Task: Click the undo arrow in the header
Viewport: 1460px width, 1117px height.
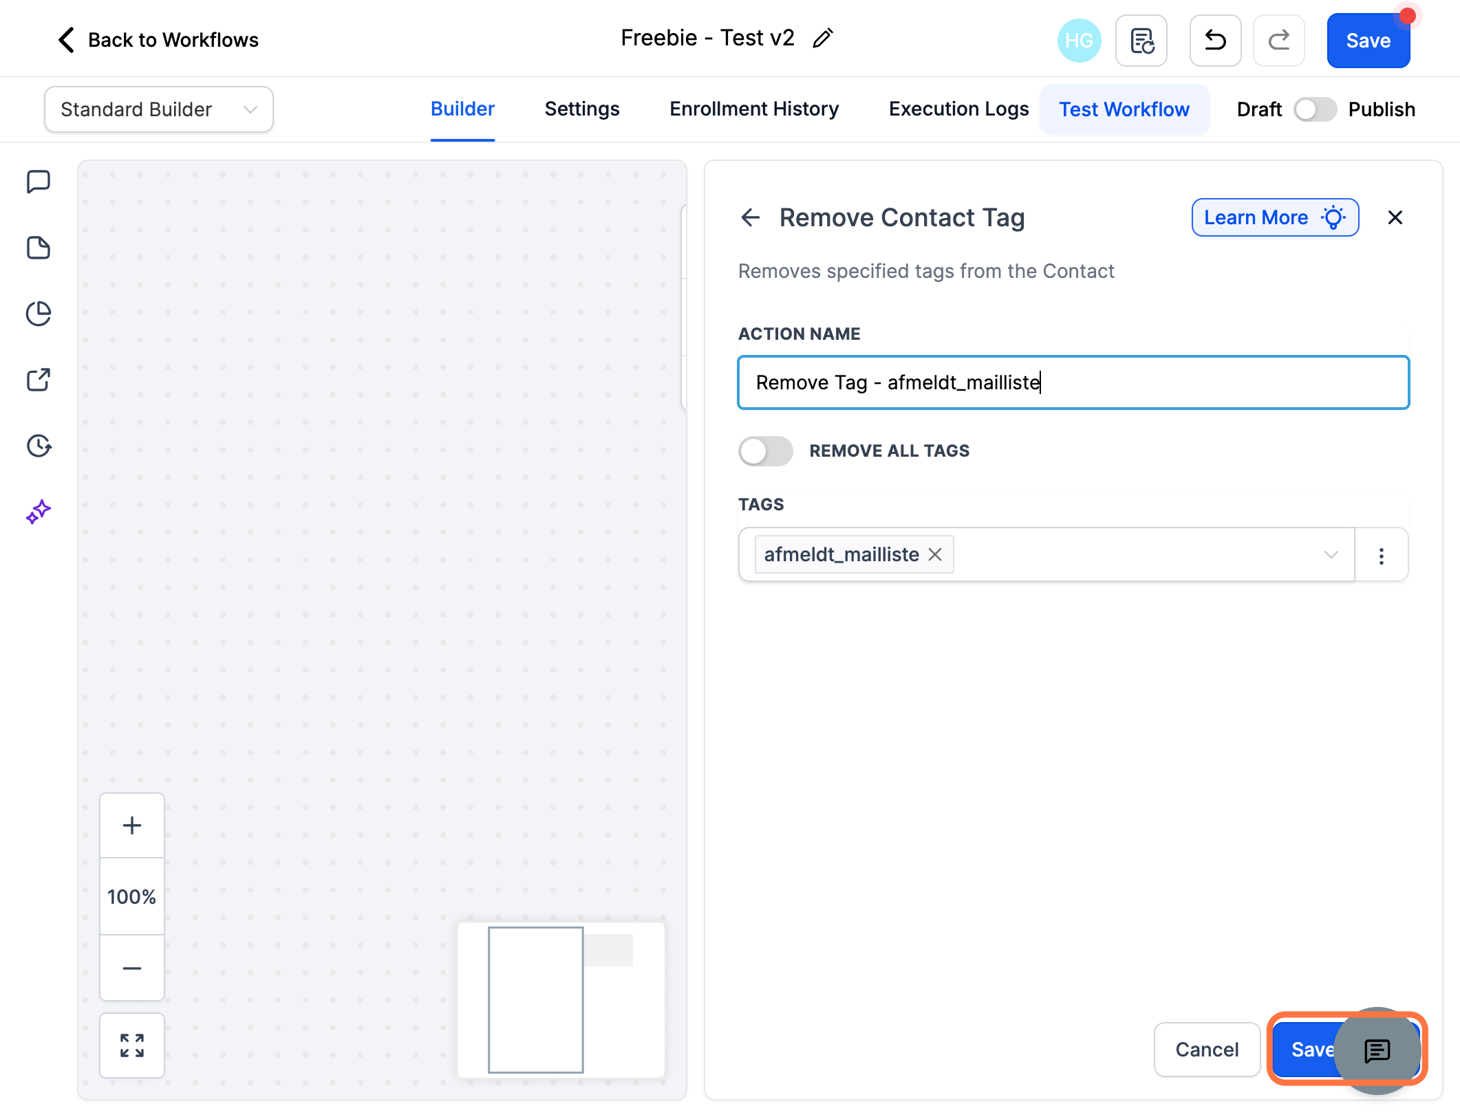Action: (1215, 41)
